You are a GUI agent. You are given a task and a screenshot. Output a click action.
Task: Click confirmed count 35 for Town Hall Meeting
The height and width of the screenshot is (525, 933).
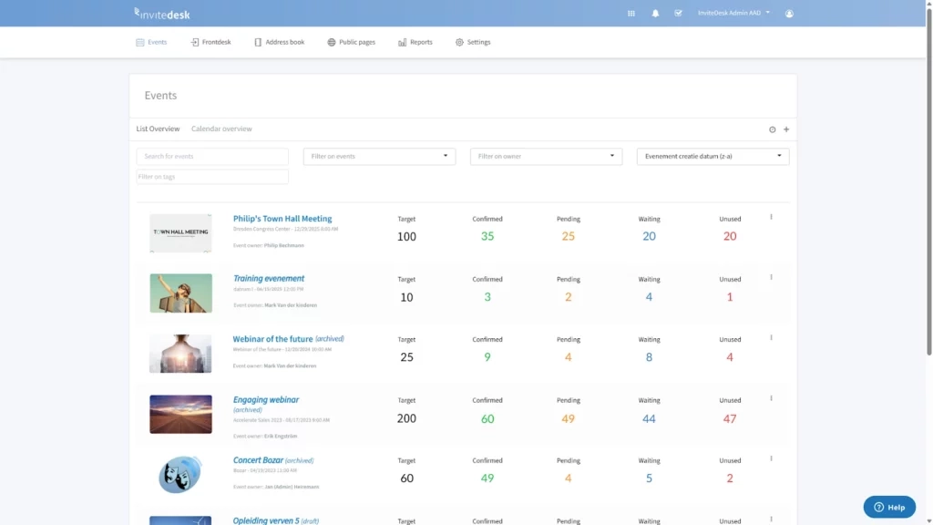pos(487,236)
